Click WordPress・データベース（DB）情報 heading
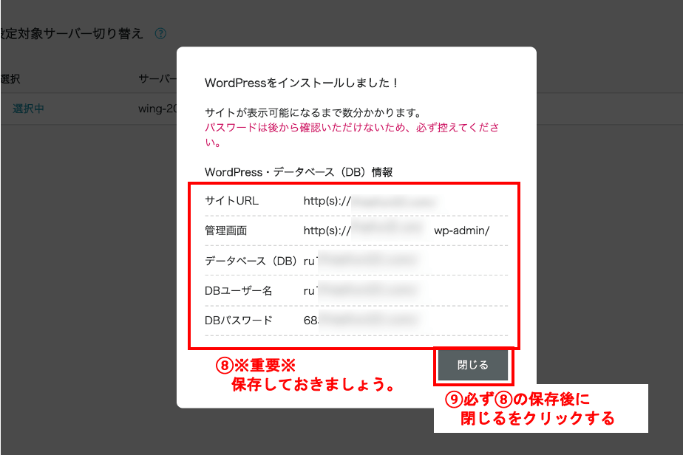The height and width of the screenshot is (455, 683). [299, 172]
